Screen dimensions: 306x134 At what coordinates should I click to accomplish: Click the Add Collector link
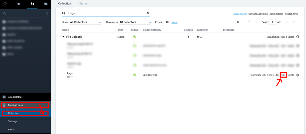pos(276,14)
